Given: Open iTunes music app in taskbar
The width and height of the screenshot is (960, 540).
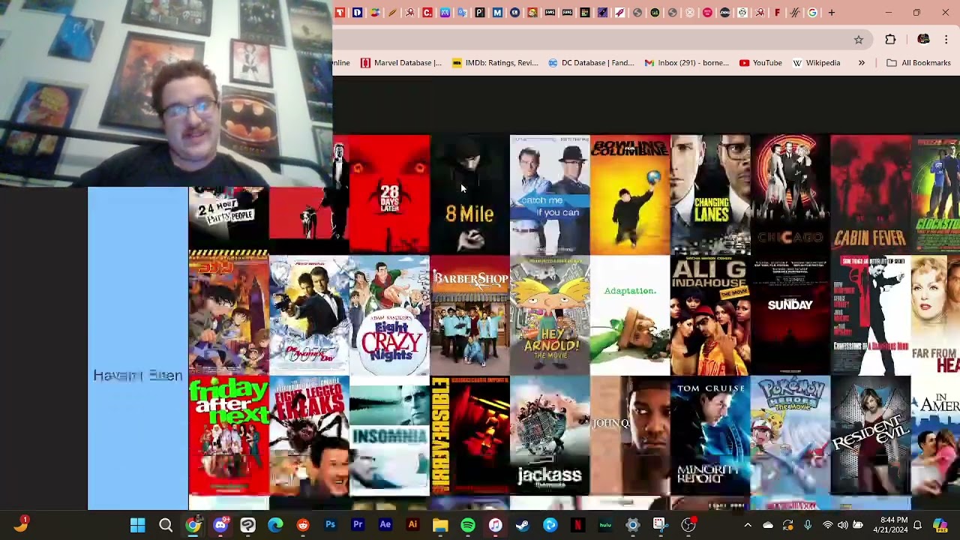Looking at the screenshot, I should click(x=495, y=525).
